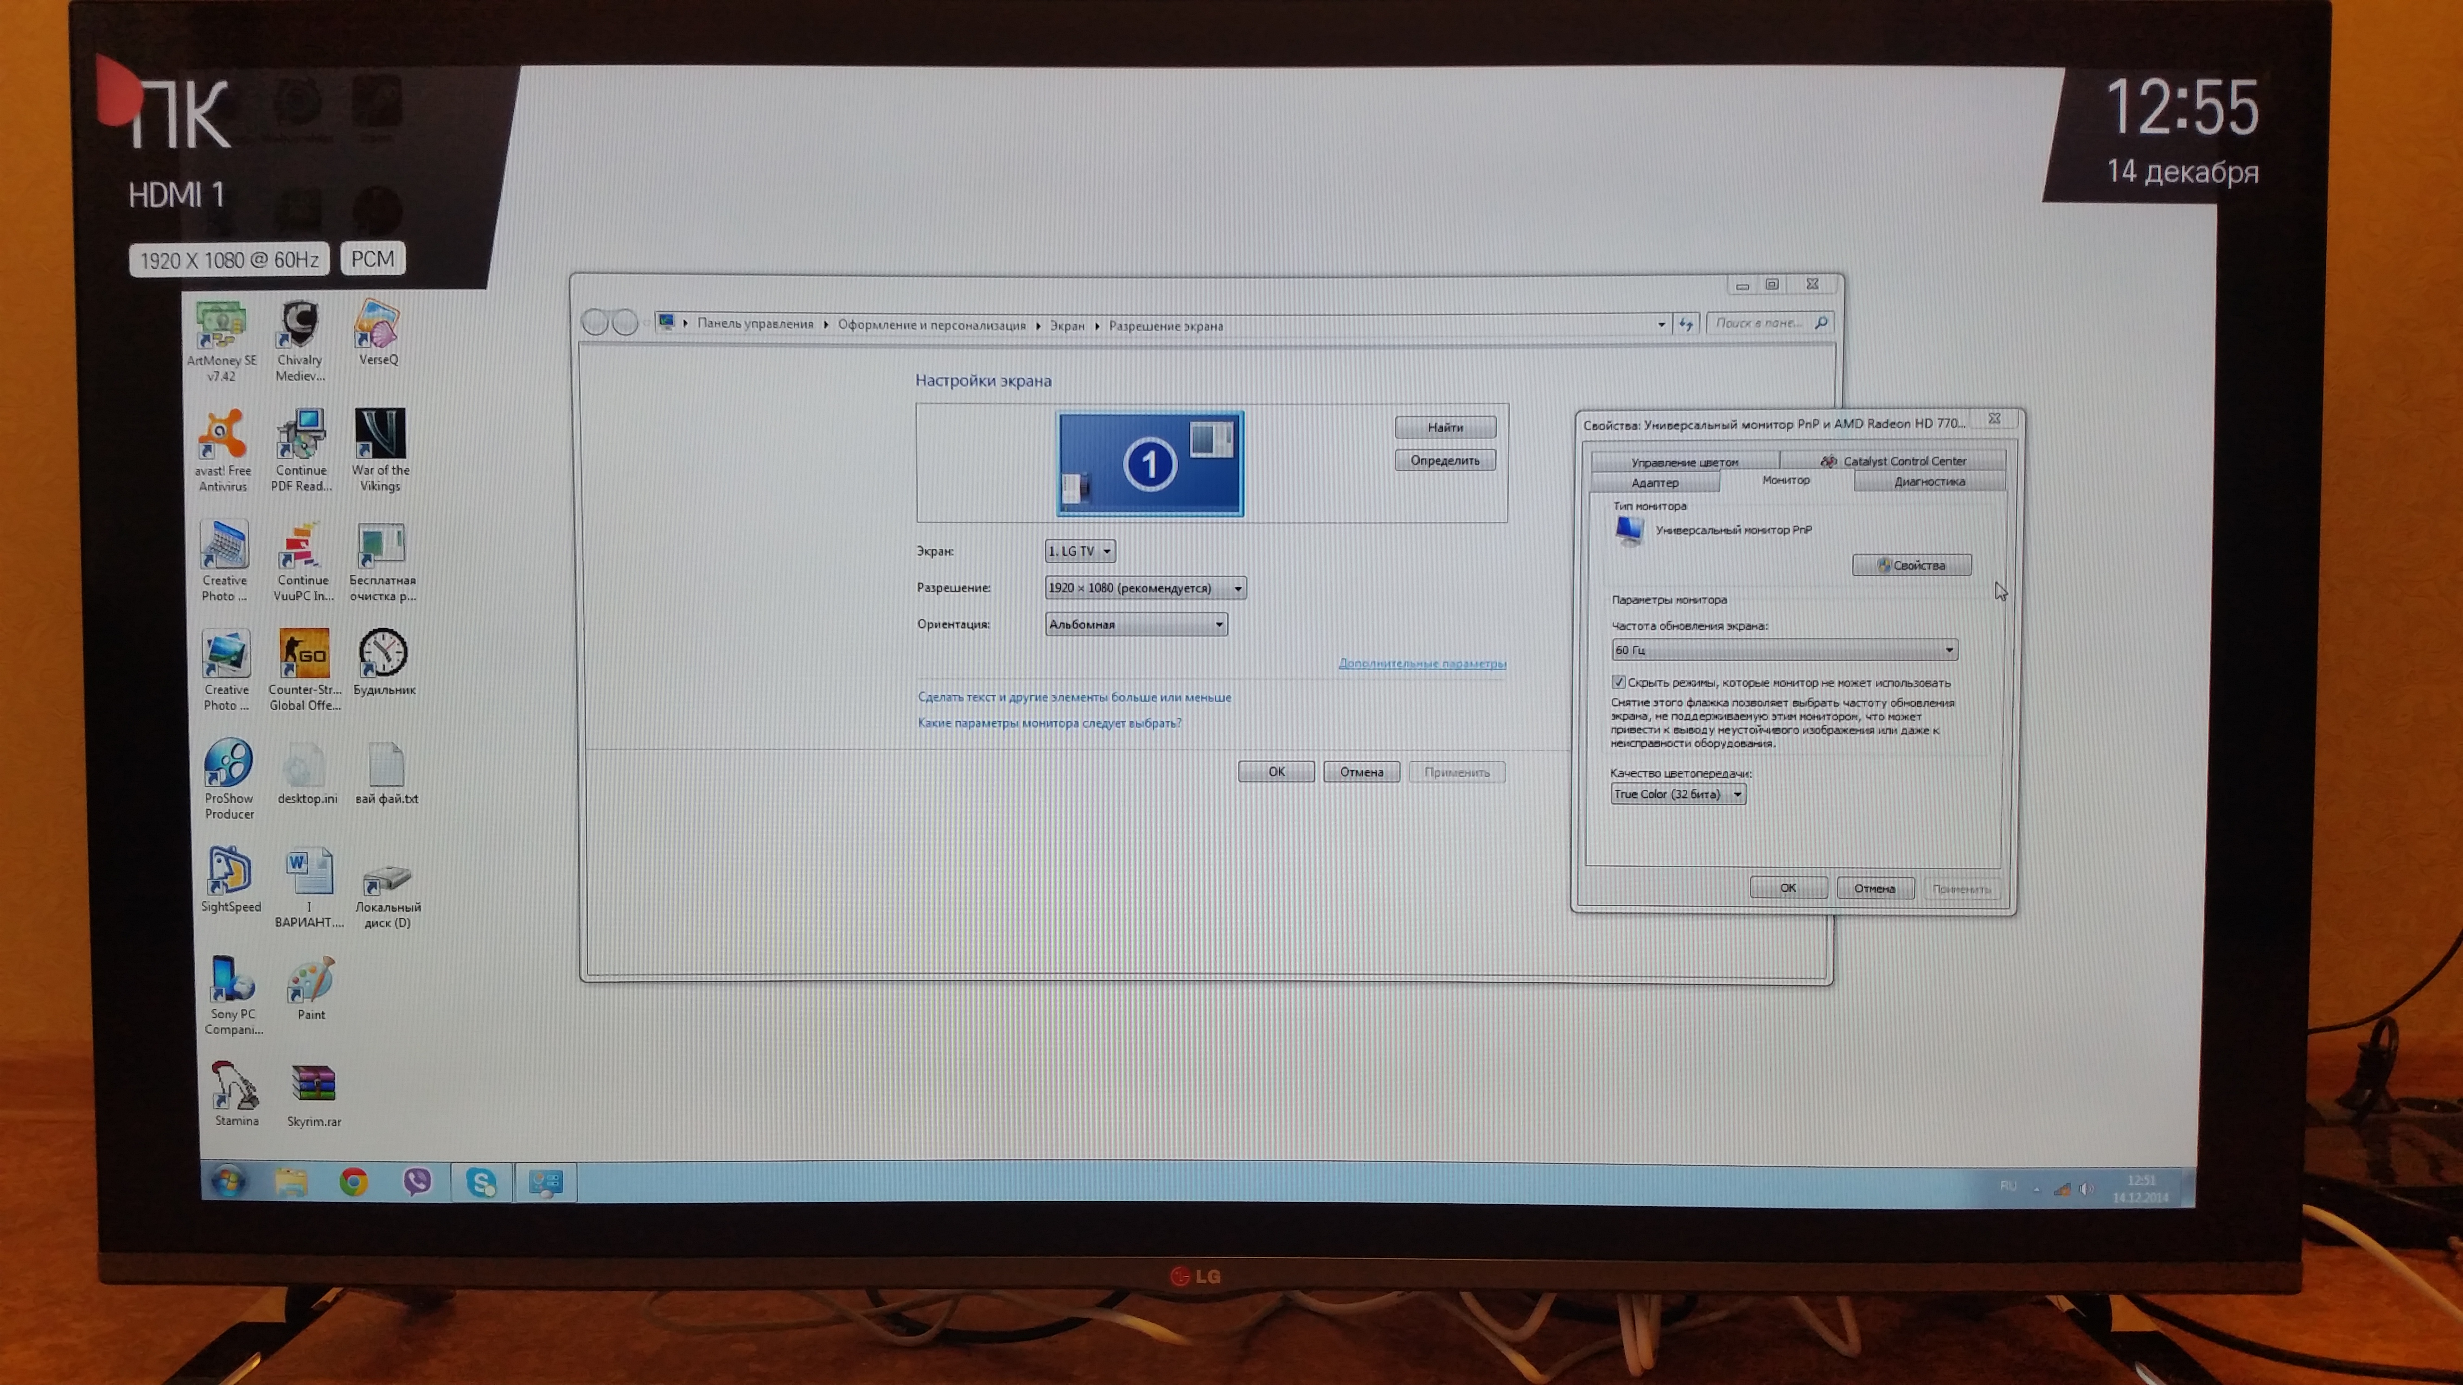Open Windows Explorer from the taskbar
Screen dimensions: 2463x1385
pyautogui.click(x=292, y=1182)
